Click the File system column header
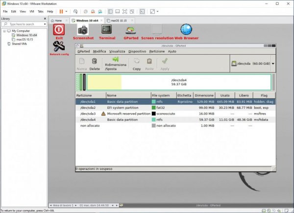 pyautogui.click(x=164, y=95)
